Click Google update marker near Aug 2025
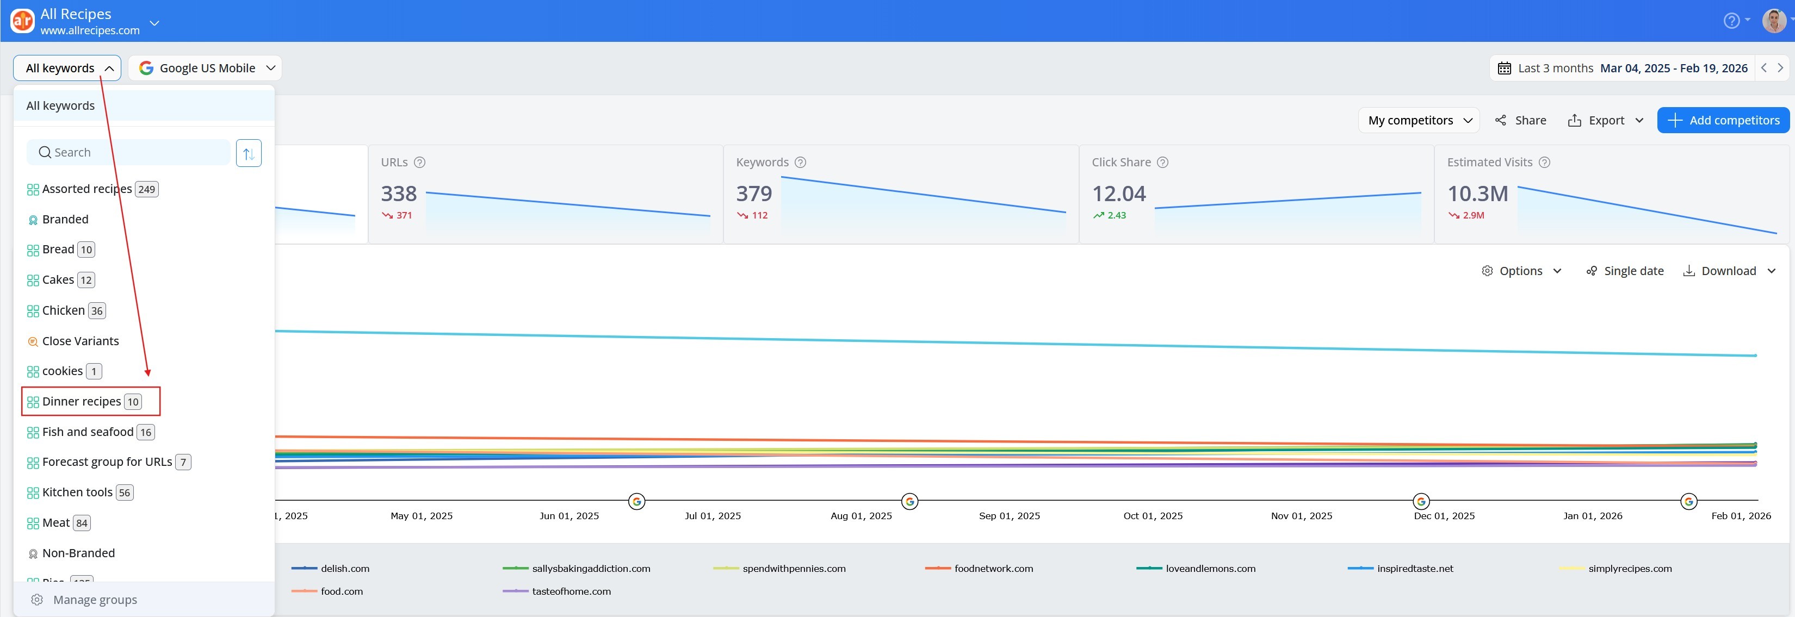Screen dimensions: 1795x617 point(909,501)
